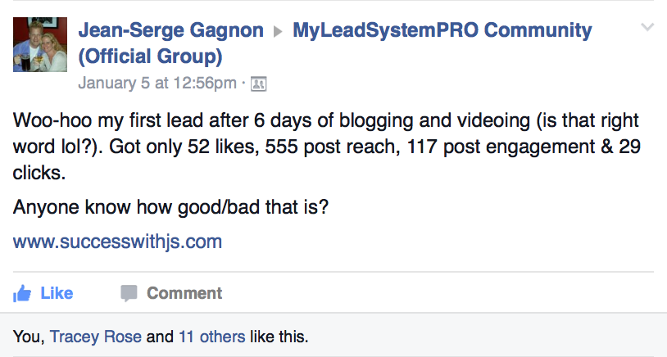Open Jean-Serge Gagnon's profile picture
This screenshot has height=357, width=667.
(x=40, y=44)
